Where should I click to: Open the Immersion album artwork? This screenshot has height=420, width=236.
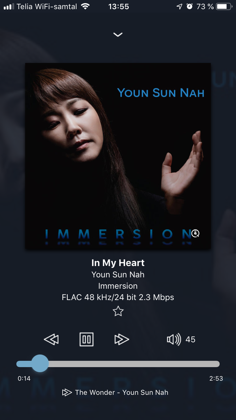118,156
